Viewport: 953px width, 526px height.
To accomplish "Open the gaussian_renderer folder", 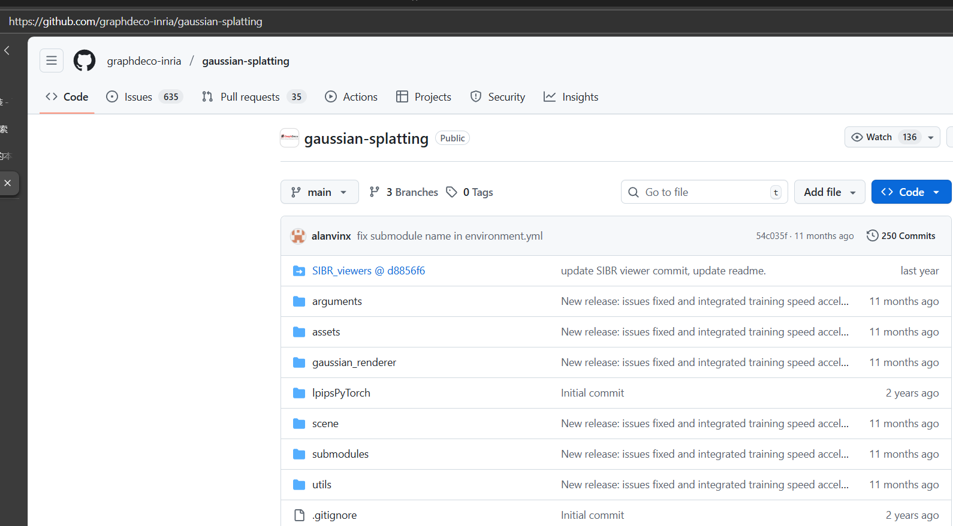I will click(x=354, y=362).
